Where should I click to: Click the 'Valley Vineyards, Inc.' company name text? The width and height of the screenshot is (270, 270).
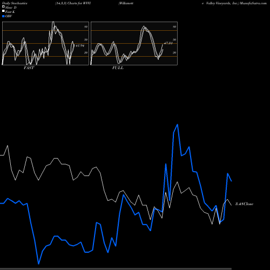(222, 3)
